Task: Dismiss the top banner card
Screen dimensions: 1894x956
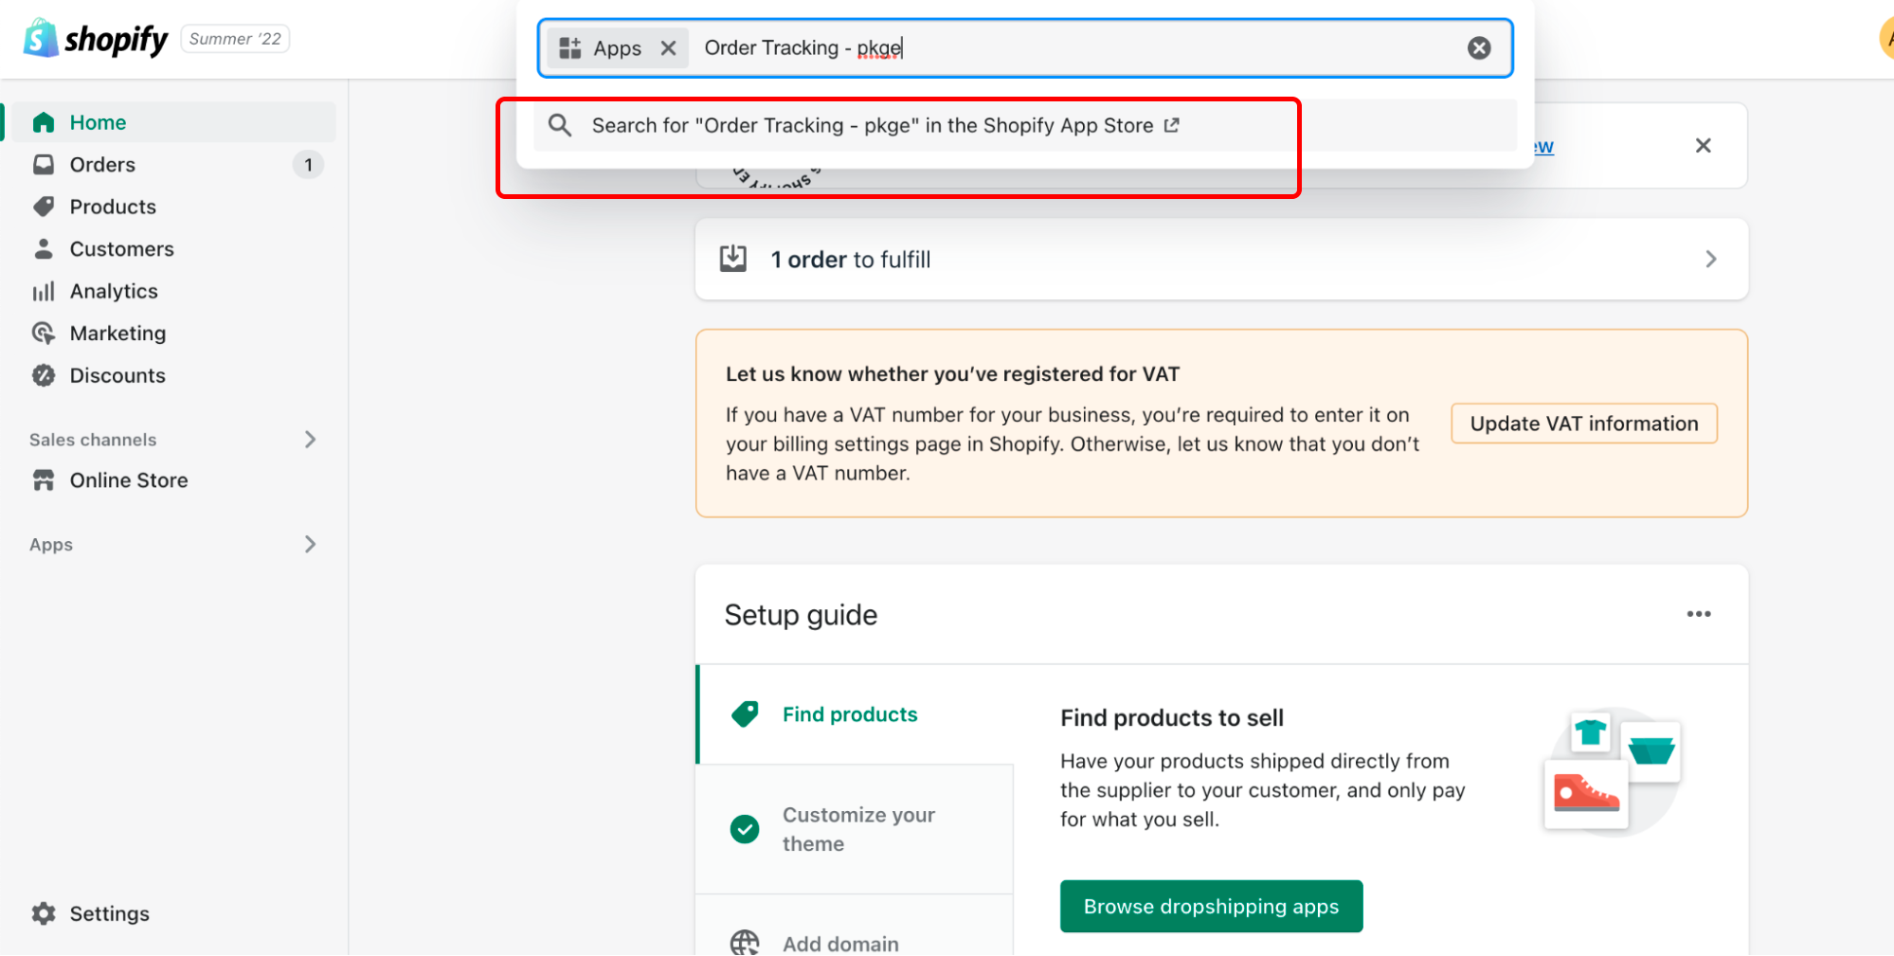Action: 1703,145
